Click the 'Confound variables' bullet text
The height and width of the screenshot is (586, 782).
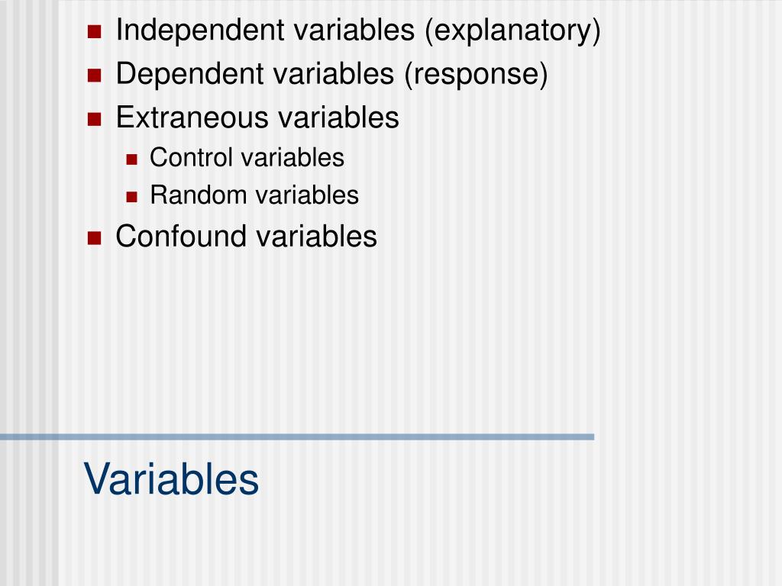(x=247, y=237)
